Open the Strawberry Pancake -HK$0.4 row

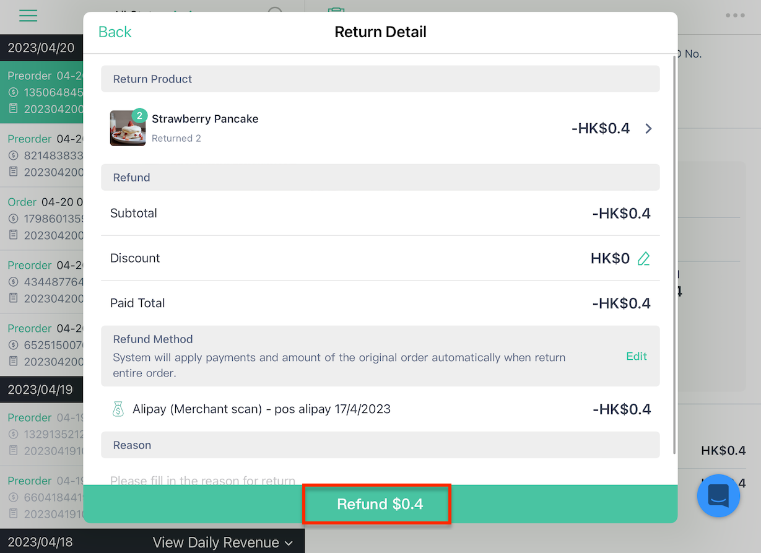(x=380, y=128)
